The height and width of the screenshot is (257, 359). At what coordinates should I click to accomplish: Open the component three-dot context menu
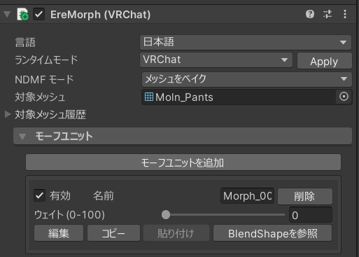[x=345, y=14]
